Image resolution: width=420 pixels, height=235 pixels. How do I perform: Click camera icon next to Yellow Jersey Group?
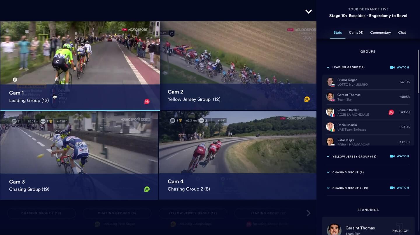pyautogui.click(x=392, y=156)
